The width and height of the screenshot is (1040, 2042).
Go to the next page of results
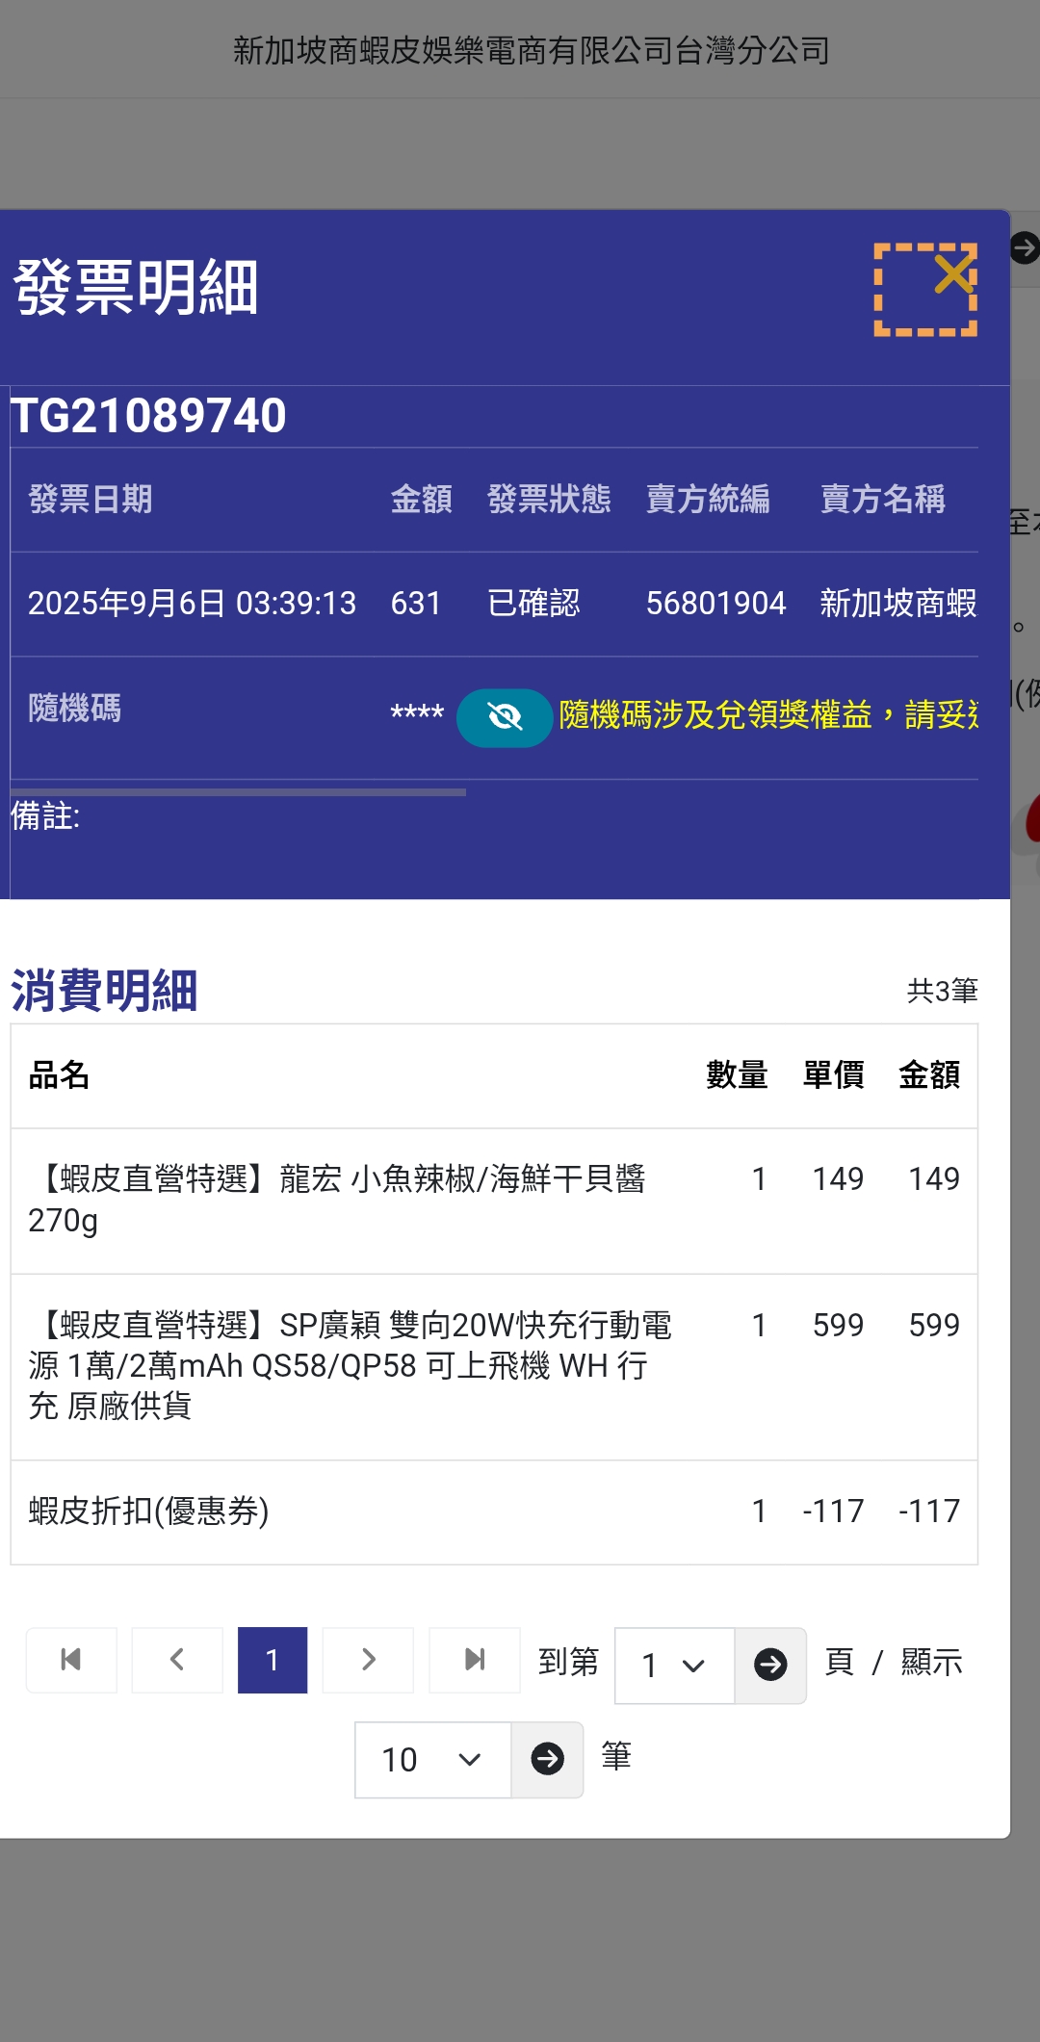(368, 1660)
